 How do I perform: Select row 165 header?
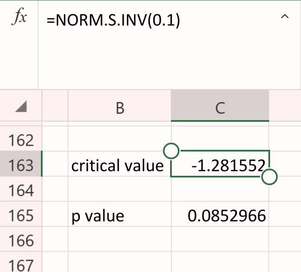click(x=21, y=216)
